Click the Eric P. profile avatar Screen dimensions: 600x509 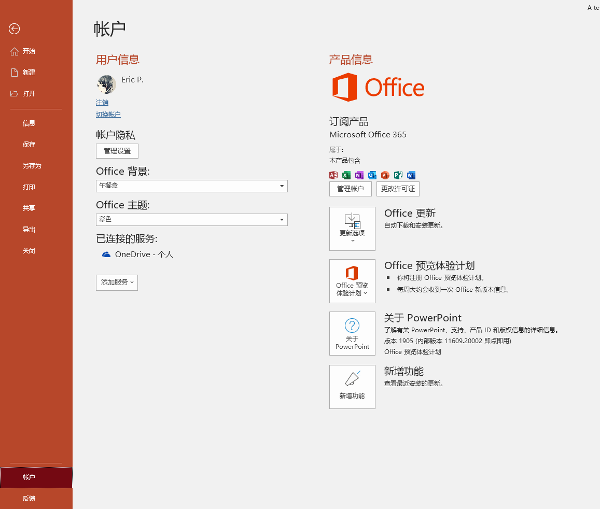[x=106, y=84]
